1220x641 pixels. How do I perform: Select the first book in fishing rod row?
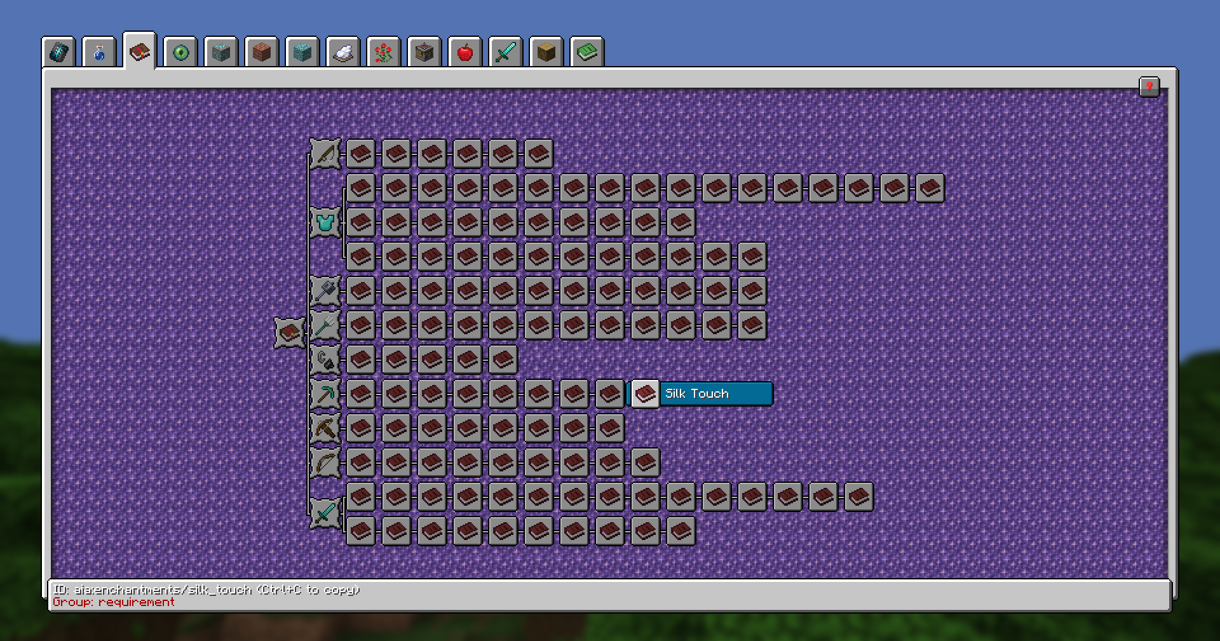pos(361,154)
